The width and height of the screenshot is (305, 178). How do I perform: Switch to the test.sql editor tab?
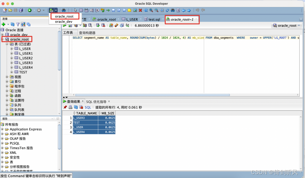(x=154, y=19)
